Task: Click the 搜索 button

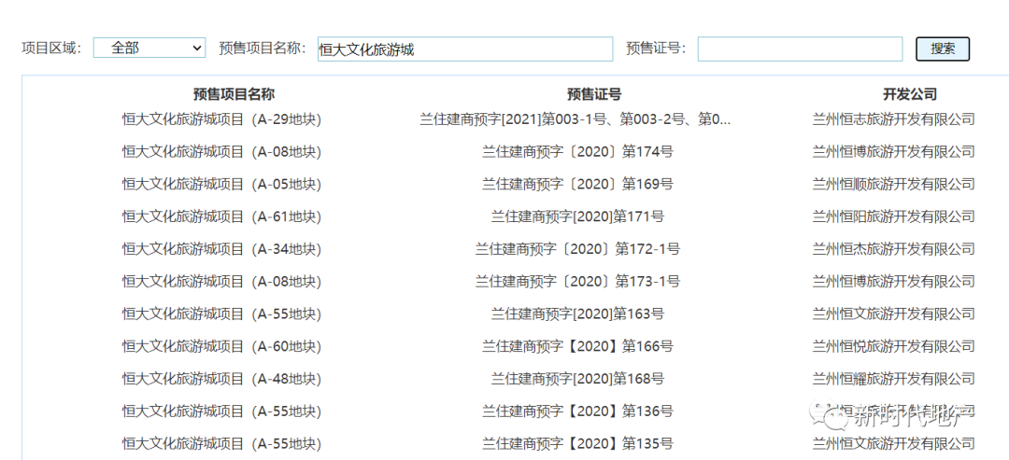Action: pos(943,49)
